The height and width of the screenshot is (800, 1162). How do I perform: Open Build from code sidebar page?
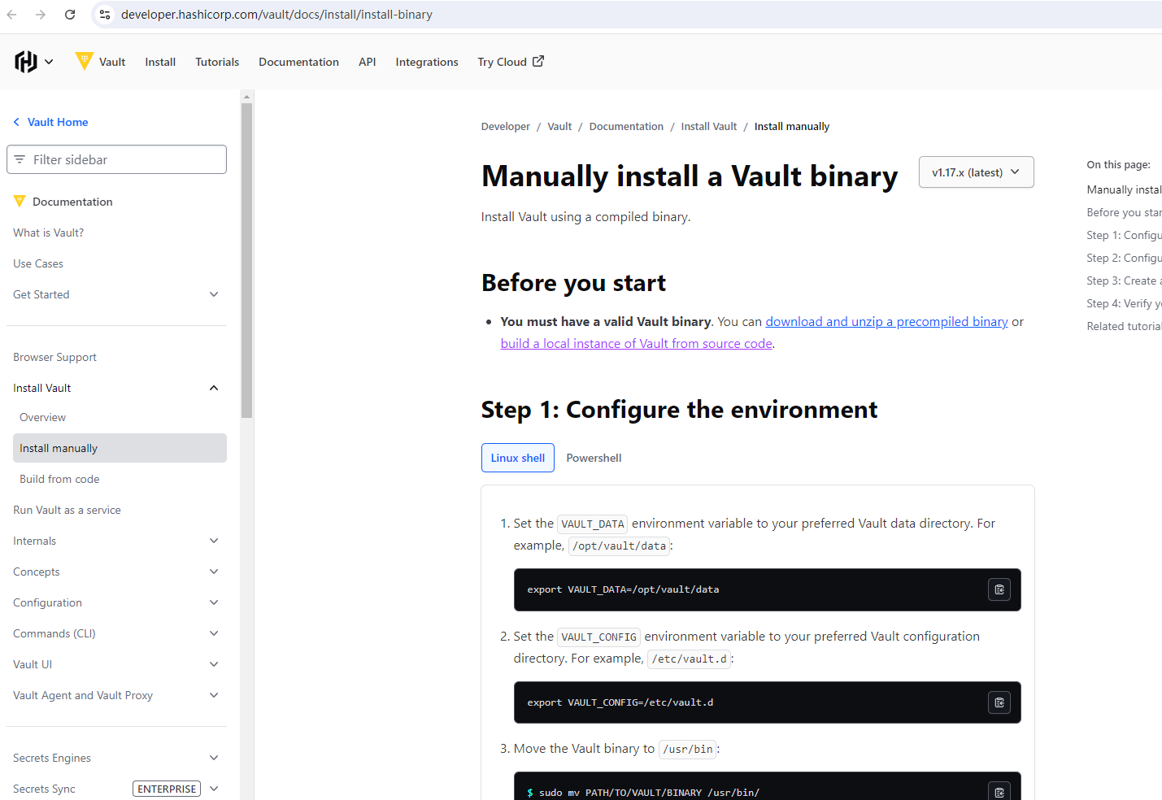pyautogui.click(x=59, y=479)
